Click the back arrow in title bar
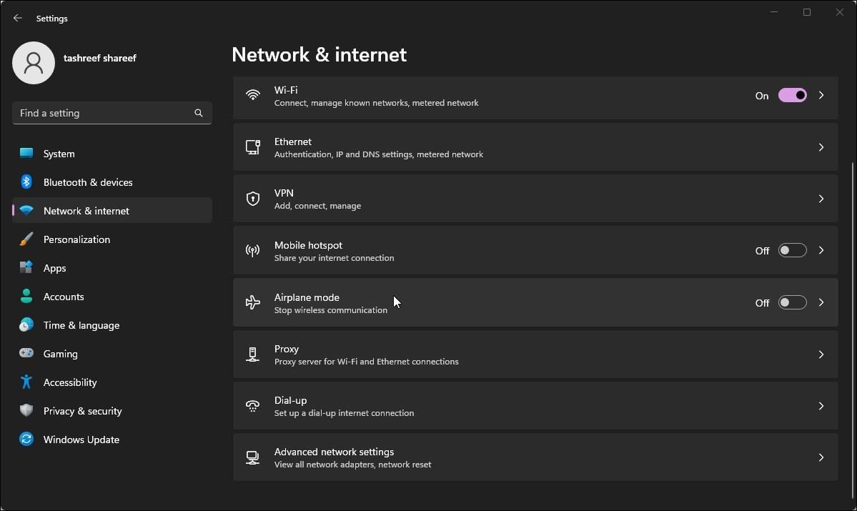857x511 pixels. pos(18,18)
